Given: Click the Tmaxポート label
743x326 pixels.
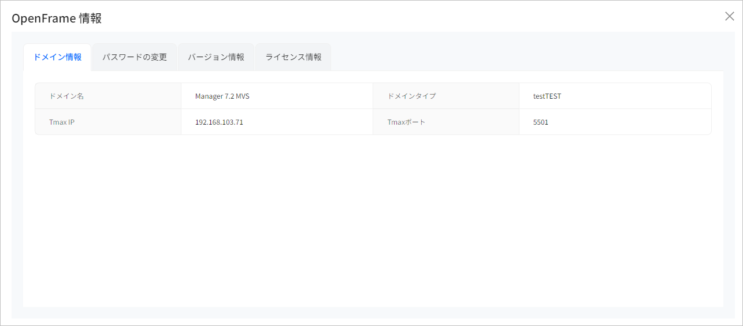Looking at the screenshot, I should click(406, 122).
